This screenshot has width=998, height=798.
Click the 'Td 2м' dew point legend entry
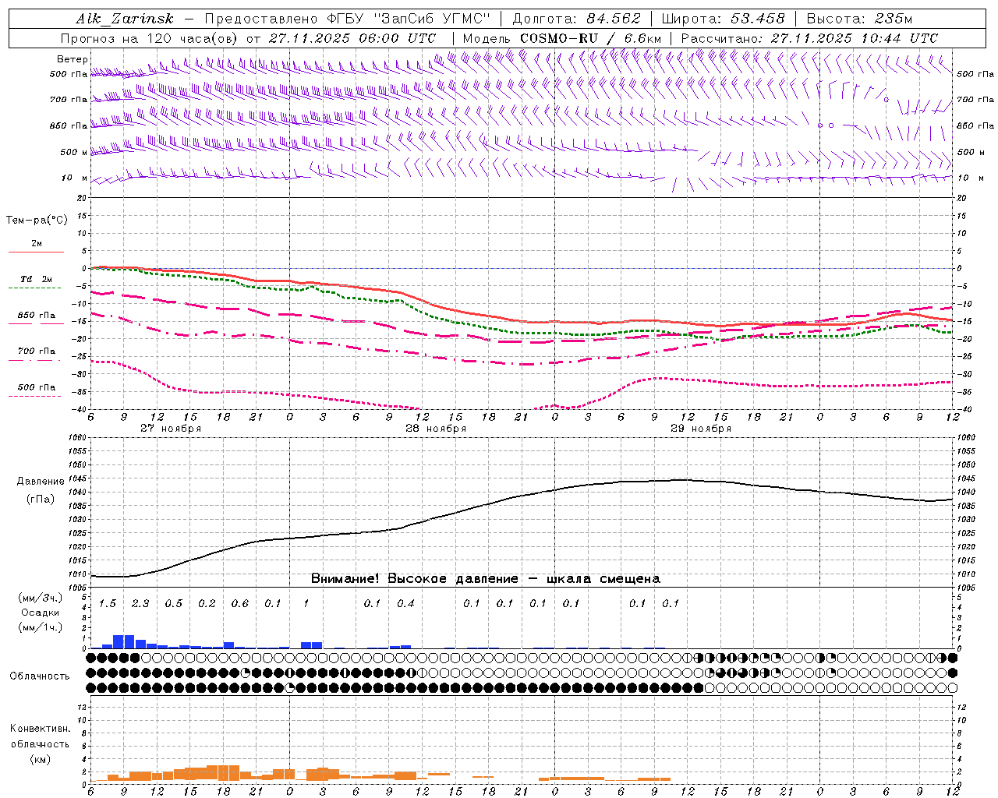click(x=37, y=279)
